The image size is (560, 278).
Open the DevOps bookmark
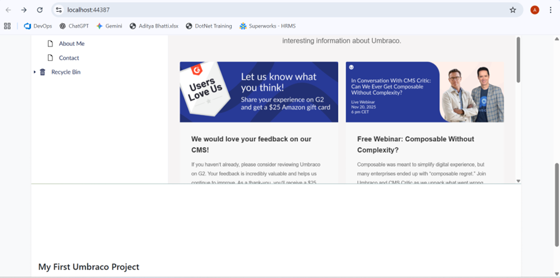(38, 26)
